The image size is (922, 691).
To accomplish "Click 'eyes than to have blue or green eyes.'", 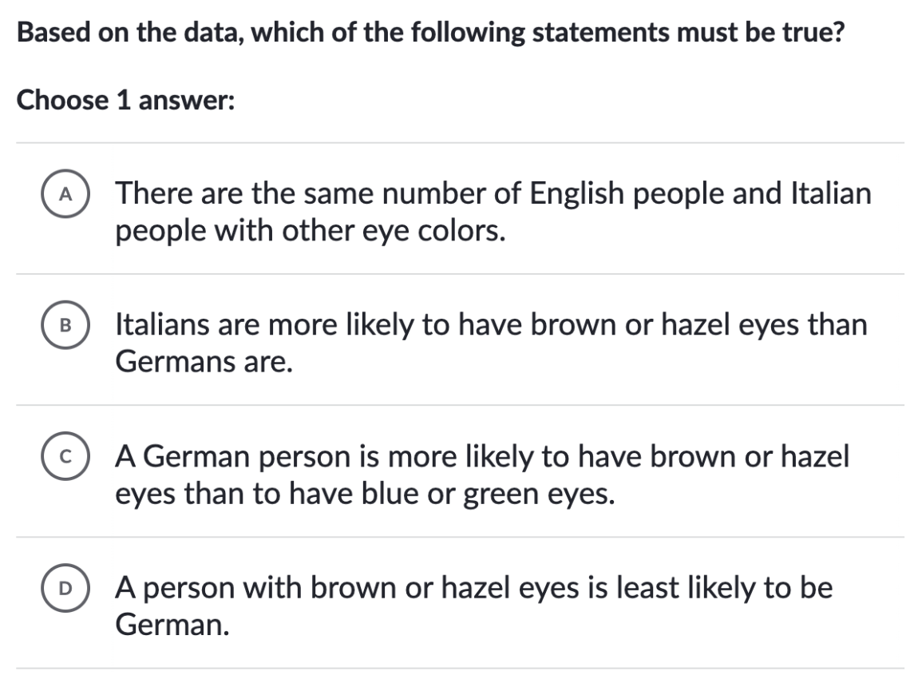I will tap(365, 493).
